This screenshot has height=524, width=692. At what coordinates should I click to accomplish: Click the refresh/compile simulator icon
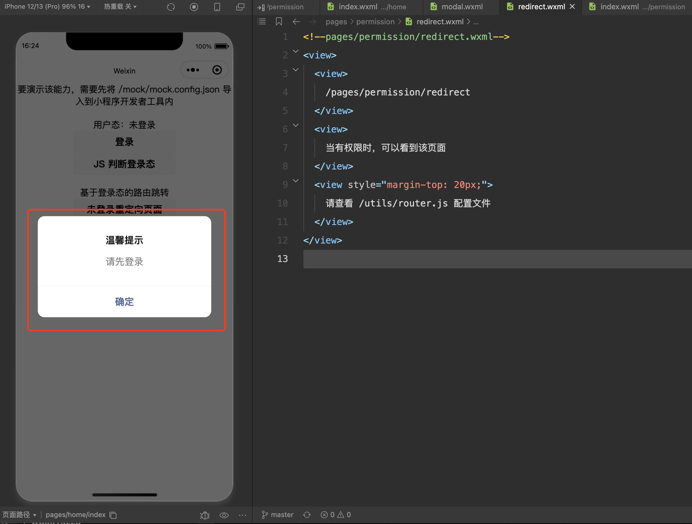coord(171,7)
